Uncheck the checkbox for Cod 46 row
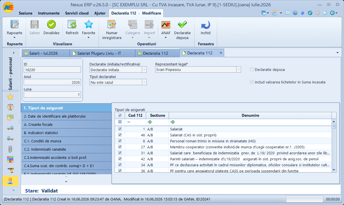 click(120, 135)
